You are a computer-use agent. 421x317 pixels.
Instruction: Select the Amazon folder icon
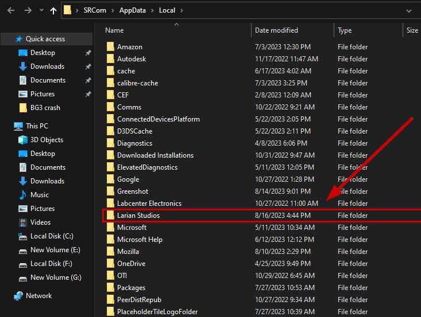[110, 46]
